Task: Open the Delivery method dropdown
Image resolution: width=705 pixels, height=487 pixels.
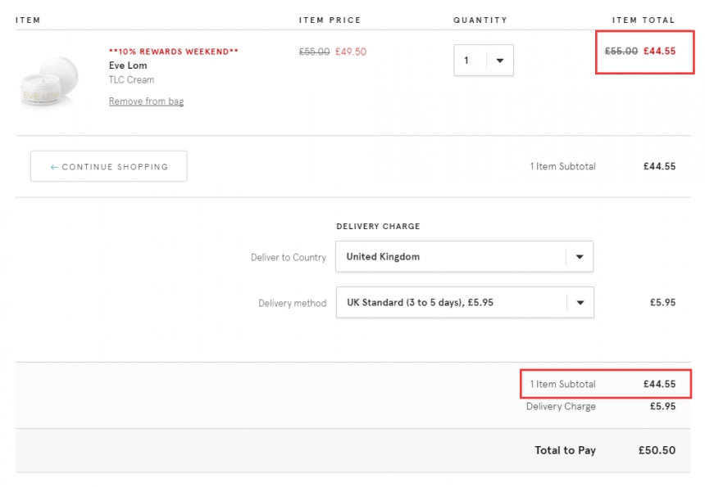Action: tap(465, 303)
